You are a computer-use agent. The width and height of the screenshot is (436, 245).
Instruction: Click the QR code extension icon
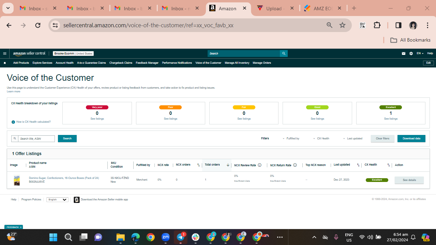(362, 25)
